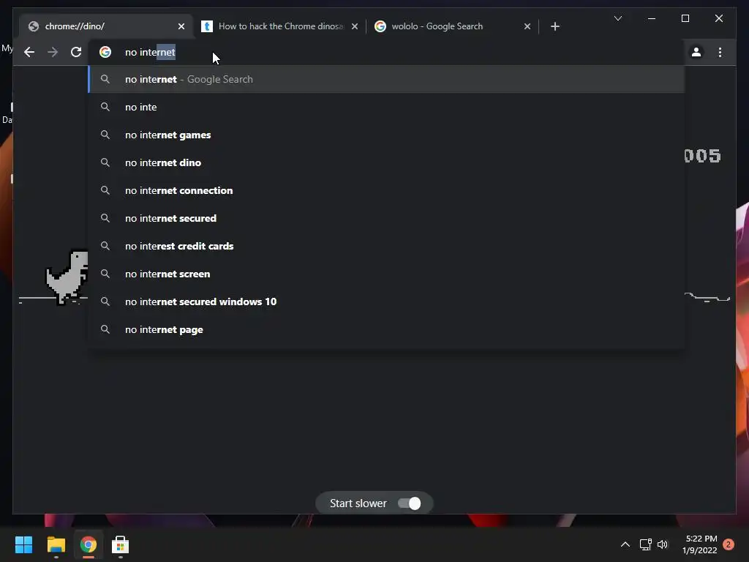
Task: Toggle the Start slower switch
Action: point(410,503)
